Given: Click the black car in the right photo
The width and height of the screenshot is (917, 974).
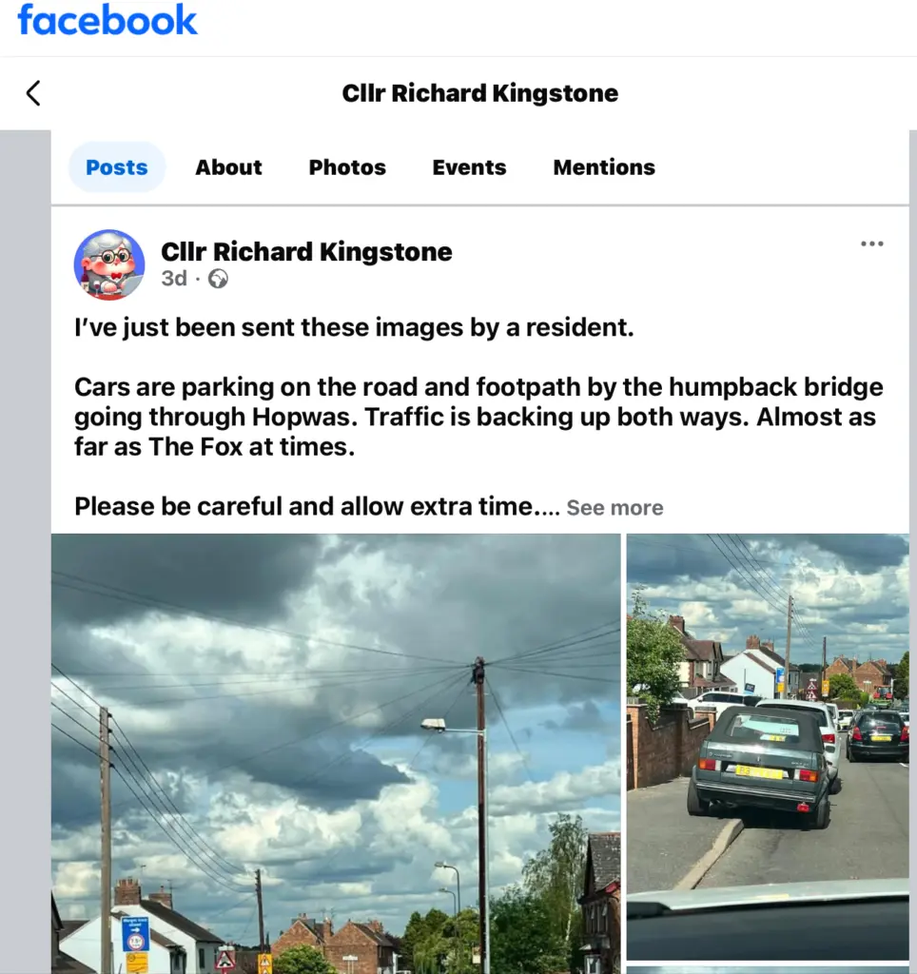Looking at the screenshot, I should 877,735.
